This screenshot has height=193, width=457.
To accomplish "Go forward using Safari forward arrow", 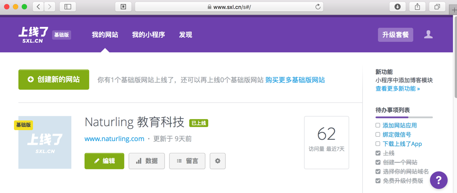I will click(49, 7).
